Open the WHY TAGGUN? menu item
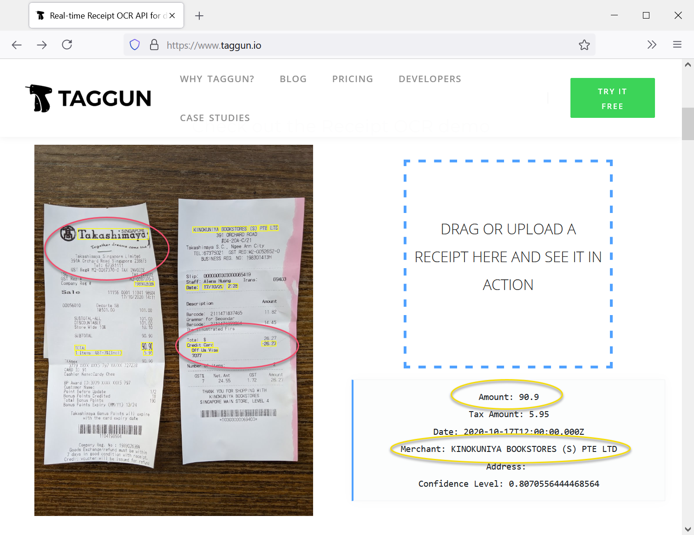The width and height of the screenshot is (694, 535). 217,79
